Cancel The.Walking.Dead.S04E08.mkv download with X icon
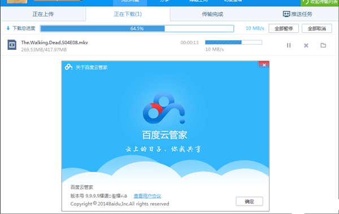Image resolution: width=339 pixels, height=214 pixels. (306, 45)
